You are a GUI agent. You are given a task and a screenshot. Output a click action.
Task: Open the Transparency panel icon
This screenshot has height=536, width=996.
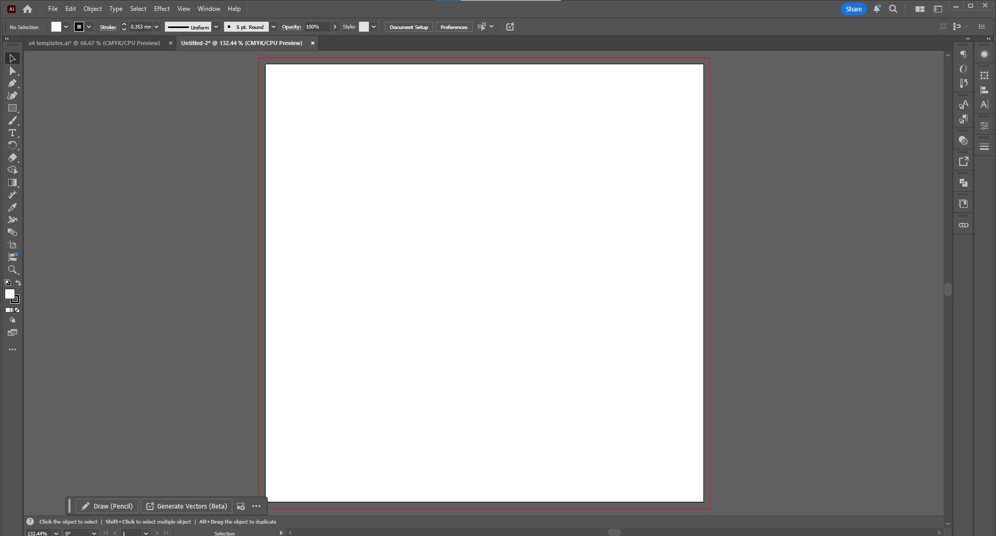pos(963,141)
